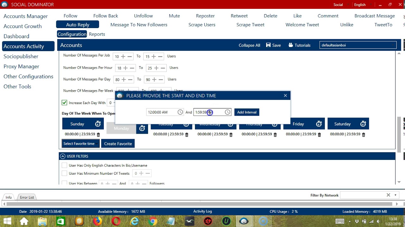Screen dimensions: 405x227
Task: Open Microsoft Store from taskbar
Action: tap(60, 221)
